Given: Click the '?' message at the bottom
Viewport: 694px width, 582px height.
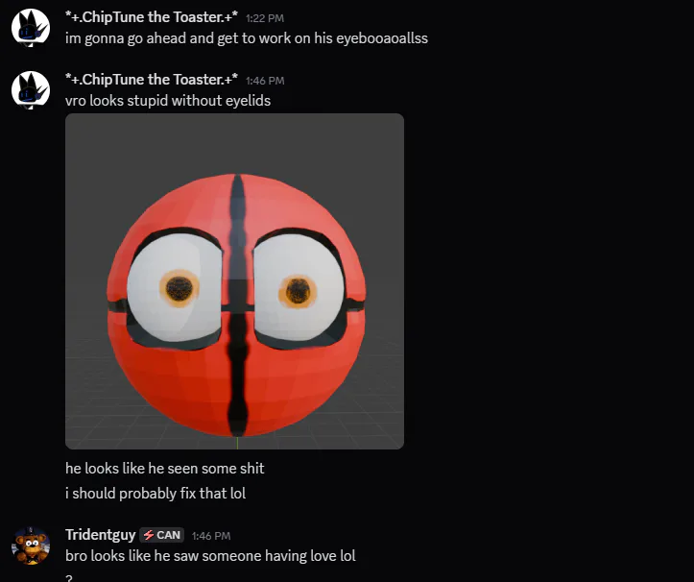Looking at the screenshot, I should point(68,578).
